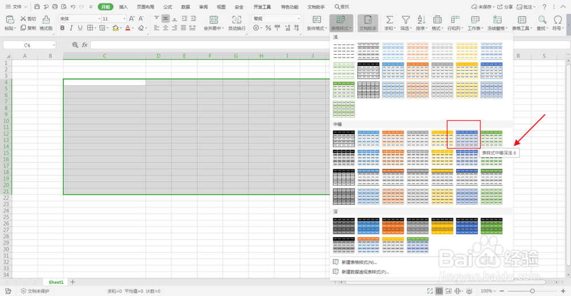Open the number format dropdown (常规)
The image size is (571, 296).
(299, 19)
